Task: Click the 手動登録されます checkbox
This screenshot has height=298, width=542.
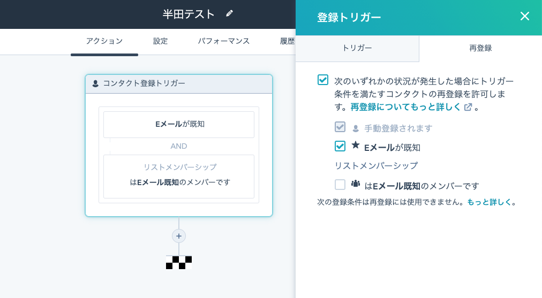Action: coord(340,127)
